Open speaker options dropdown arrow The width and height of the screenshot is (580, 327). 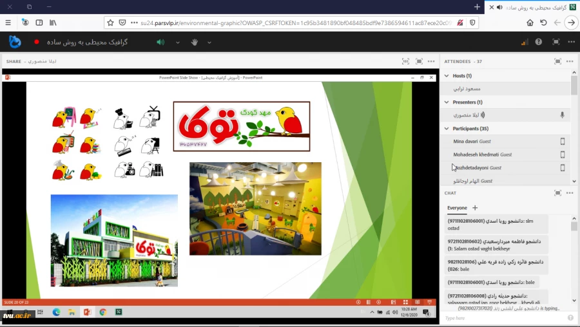point(178,42)
